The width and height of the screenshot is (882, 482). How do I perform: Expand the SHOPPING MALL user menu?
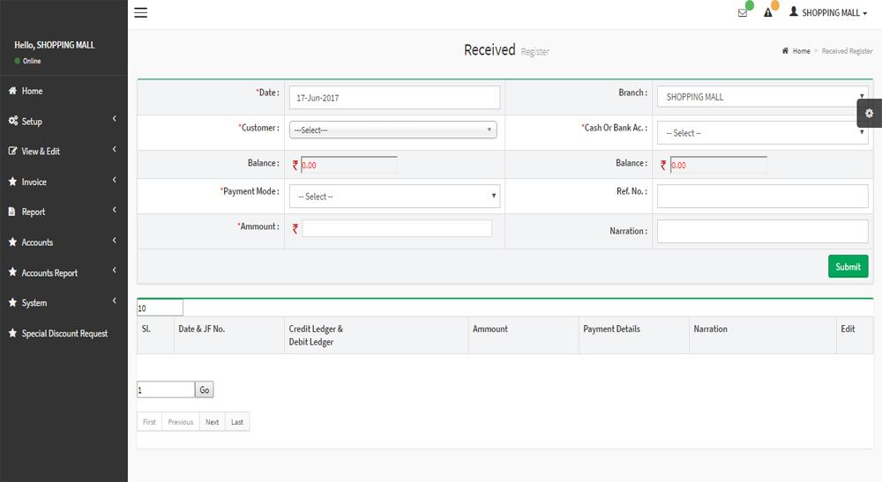click(x=828, y=12)
